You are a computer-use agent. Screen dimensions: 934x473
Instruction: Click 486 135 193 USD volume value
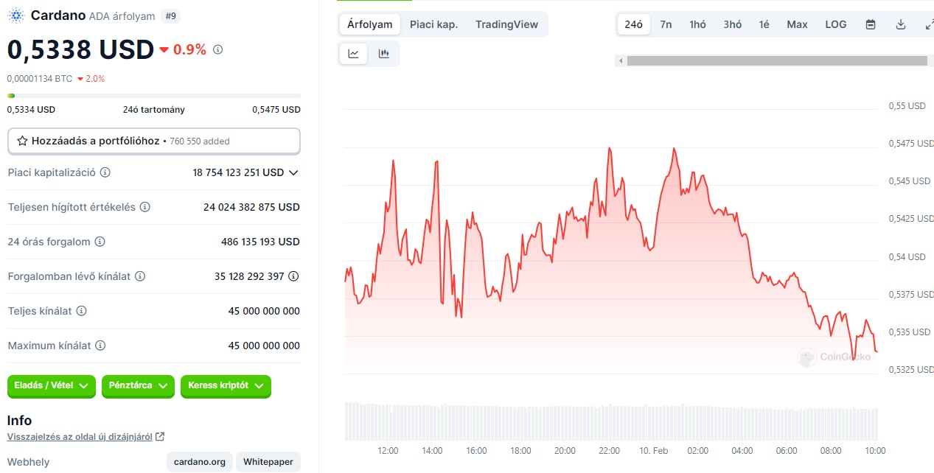tap(260, 242)
